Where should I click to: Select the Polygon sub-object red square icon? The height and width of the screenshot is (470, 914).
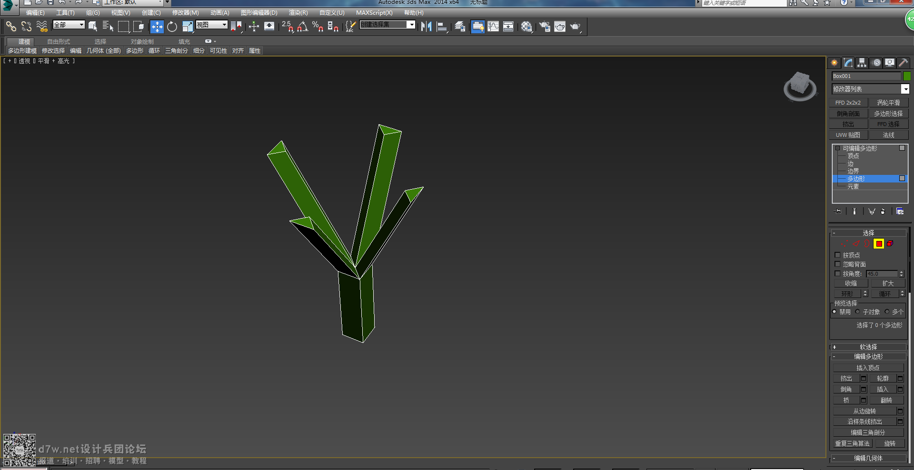(879, 244)
